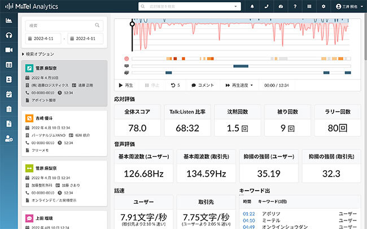Viewport: 367px width, 229px height.
Task: Select the 吉崎 優斗 call record card
Action: [x=63, y=134]
